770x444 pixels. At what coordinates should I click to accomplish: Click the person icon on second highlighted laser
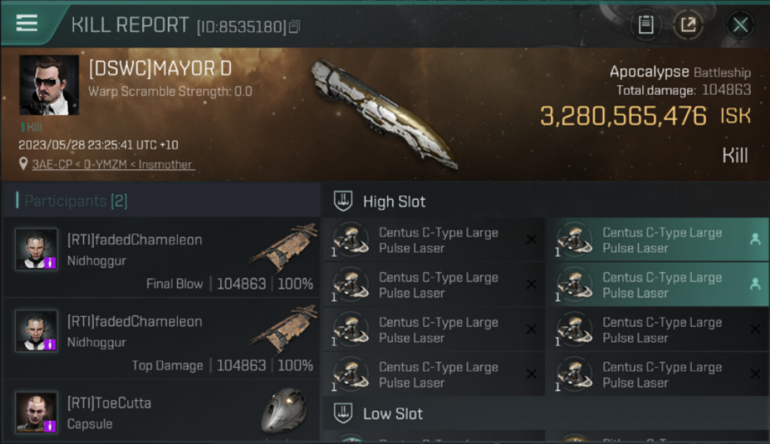pos(755,284)
